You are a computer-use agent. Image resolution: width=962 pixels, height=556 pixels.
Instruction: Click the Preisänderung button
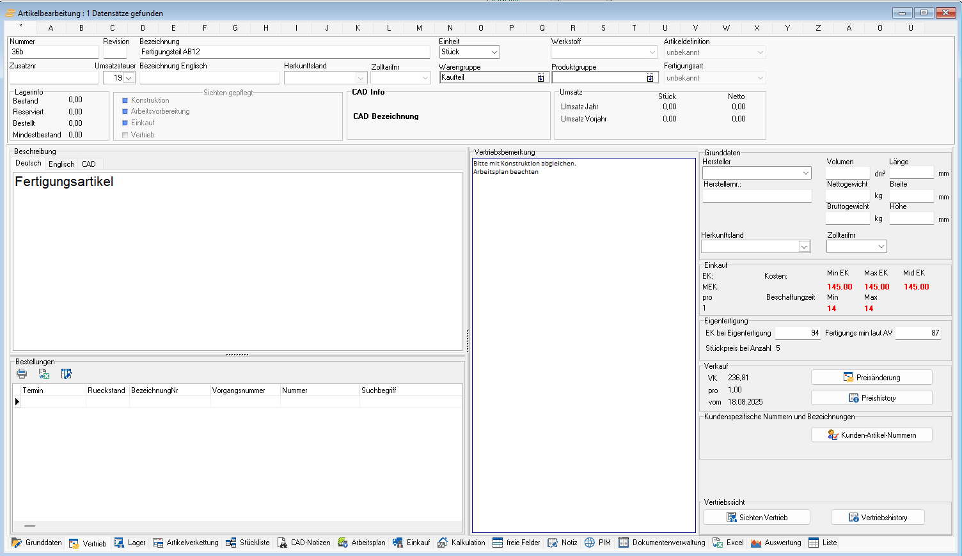(871, 378)
